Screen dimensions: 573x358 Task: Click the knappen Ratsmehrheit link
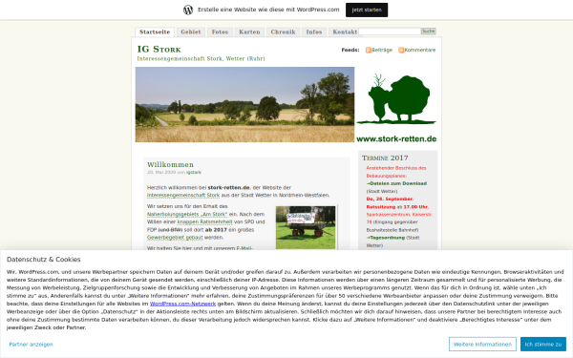(x=204, y=222)
